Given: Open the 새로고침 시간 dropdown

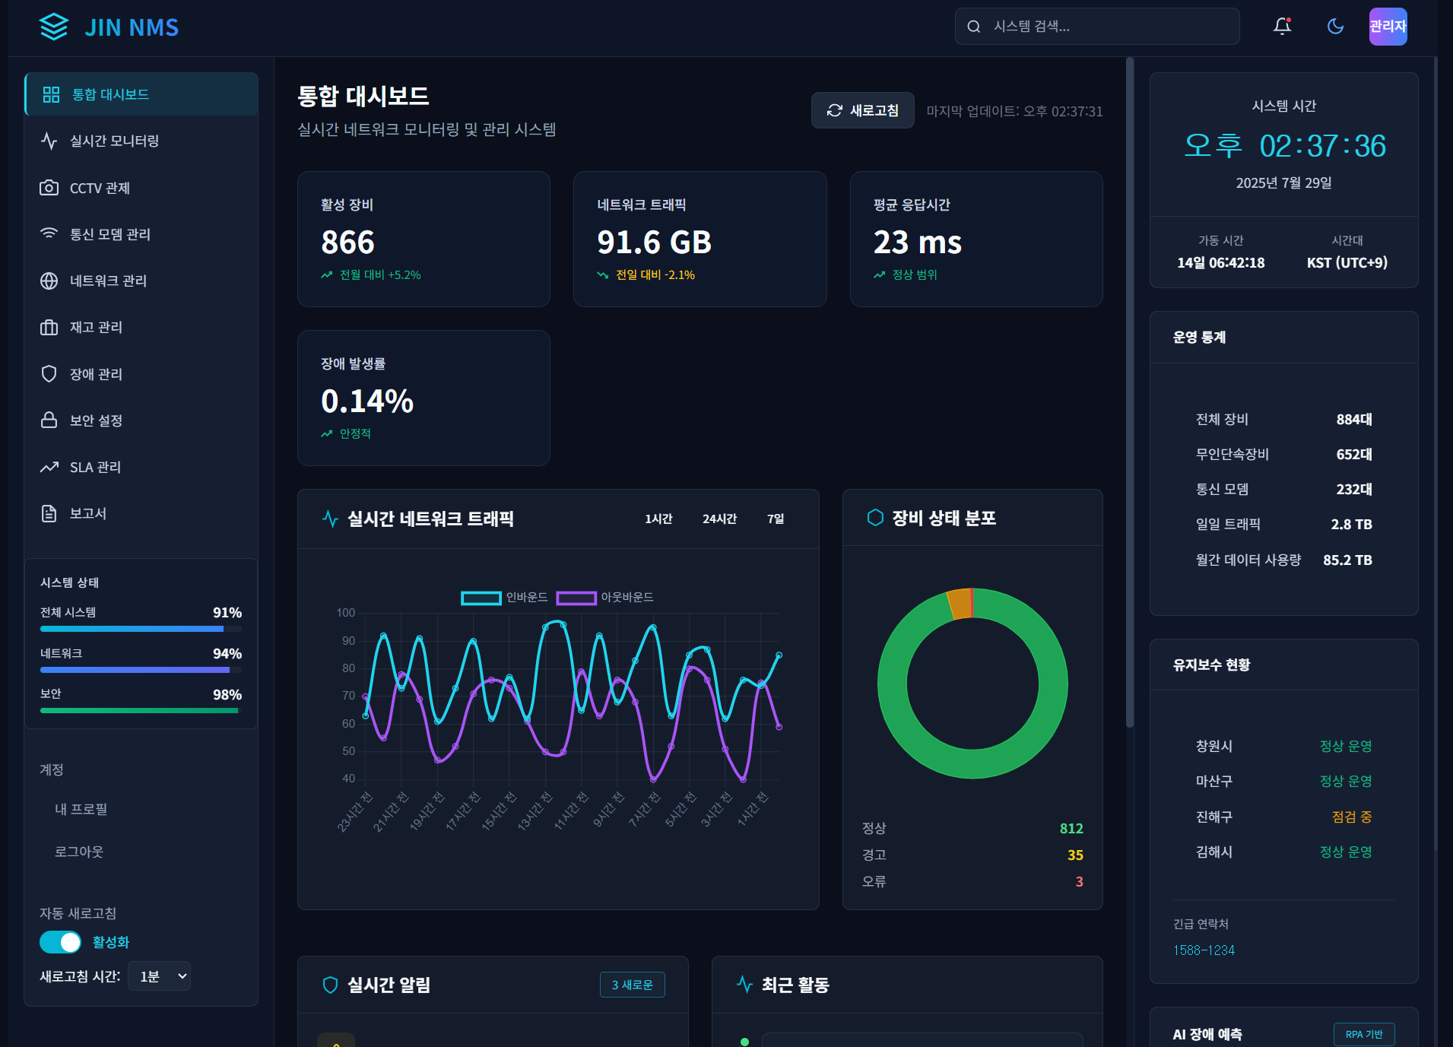Looking at the screenshot, I should [x=159, y=976].
